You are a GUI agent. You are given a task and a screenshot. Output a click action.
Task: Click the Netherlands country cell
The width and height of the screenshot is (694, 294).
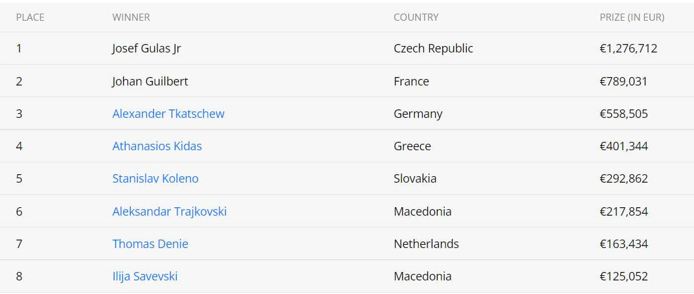tap(426, 243)
